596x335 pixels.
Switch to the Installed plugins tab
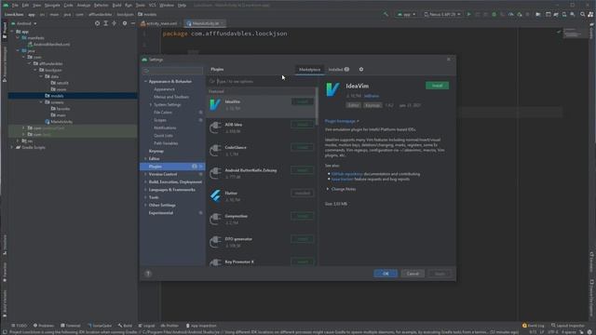click(339, 70)
